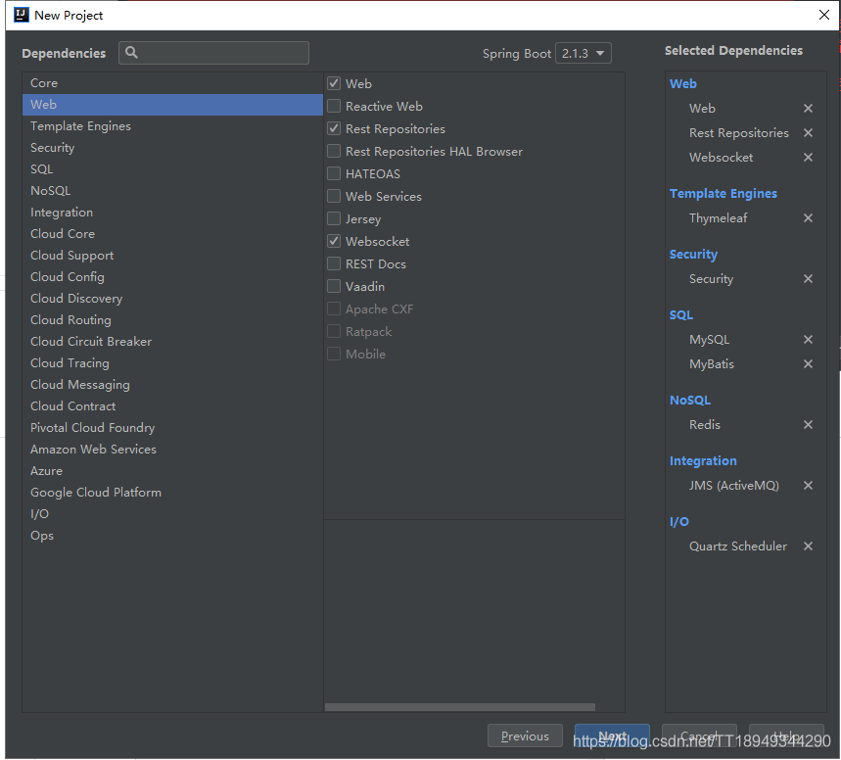Uncheck the Web dependency checkbox
This screenshot has height=760, width=841.
(x=334, y=83)
